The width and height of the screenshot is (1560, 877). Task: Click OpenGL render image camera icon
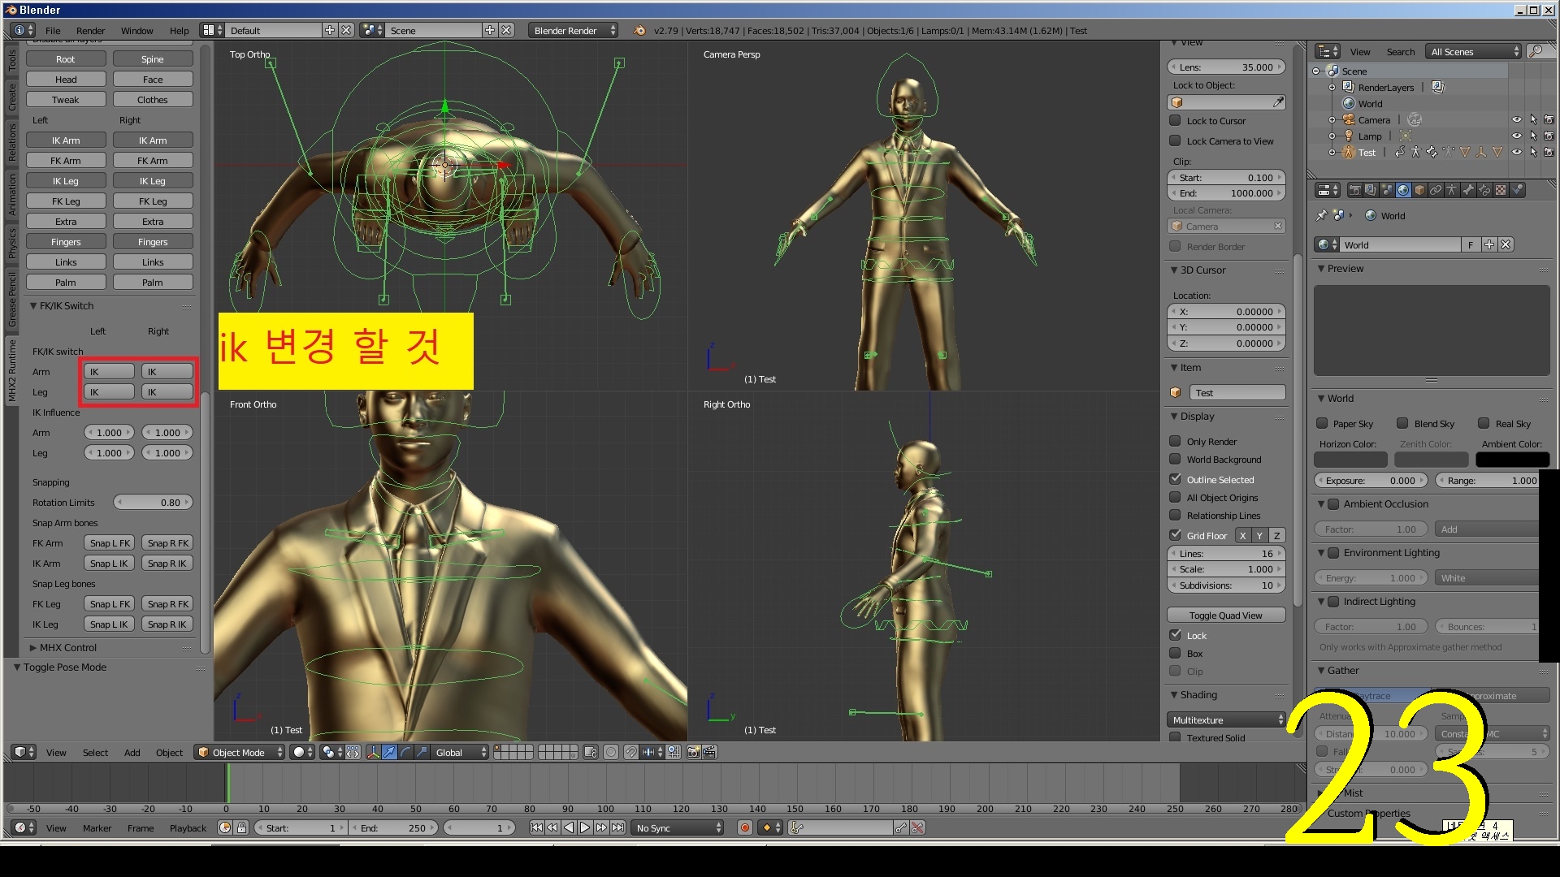pyautogui.click(x=693, y=752)
